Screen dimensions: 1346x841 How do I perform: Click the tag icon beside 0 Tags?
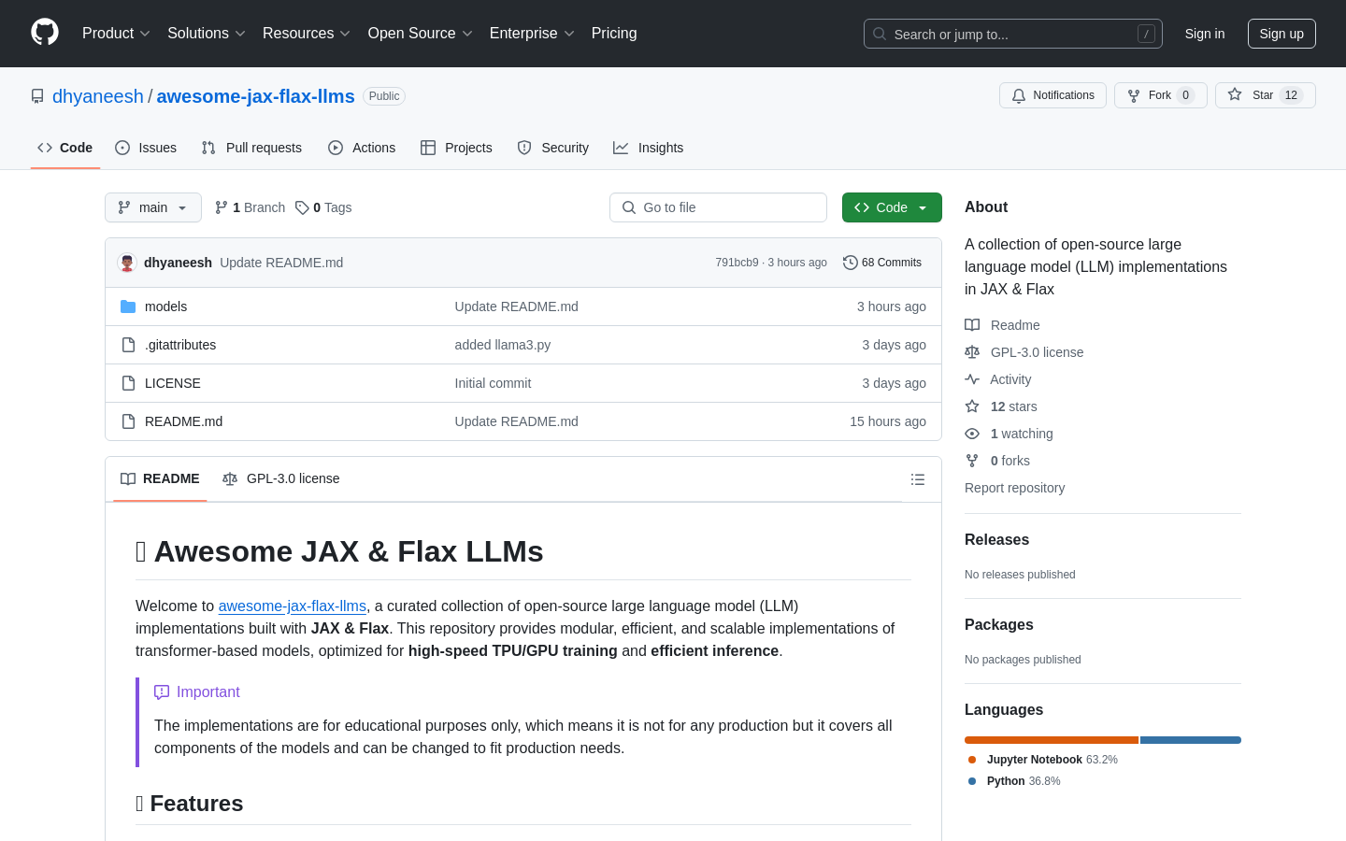coord(302,207)
